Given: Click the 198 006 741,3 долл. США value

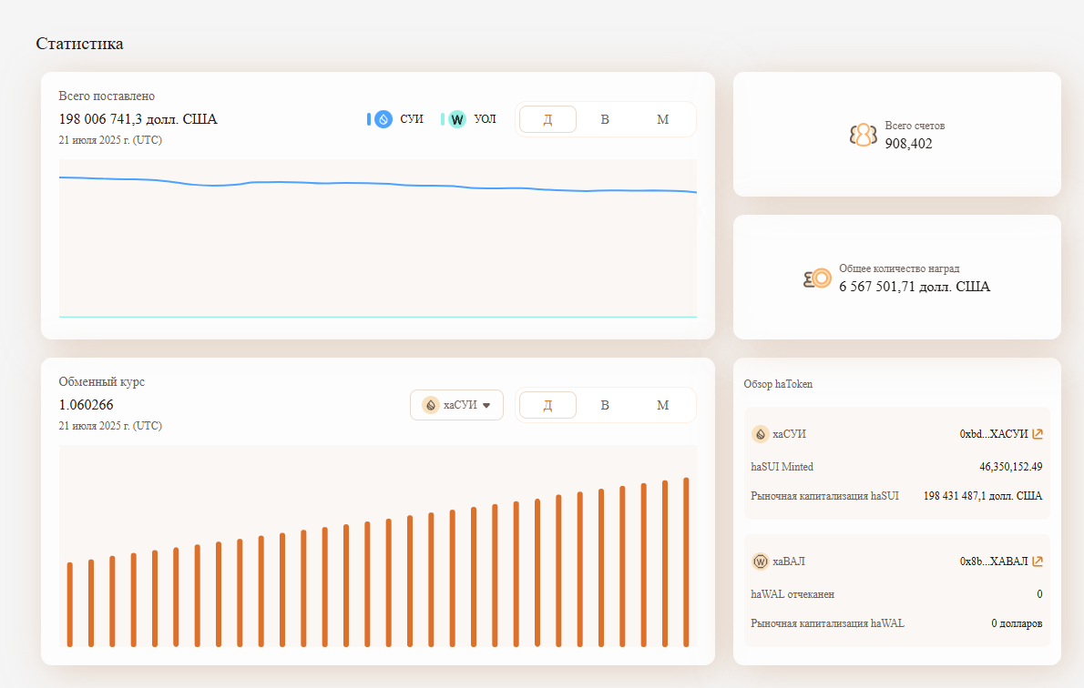Looking at the screenshot, I should pyautogui.click(x=138, y=119).
